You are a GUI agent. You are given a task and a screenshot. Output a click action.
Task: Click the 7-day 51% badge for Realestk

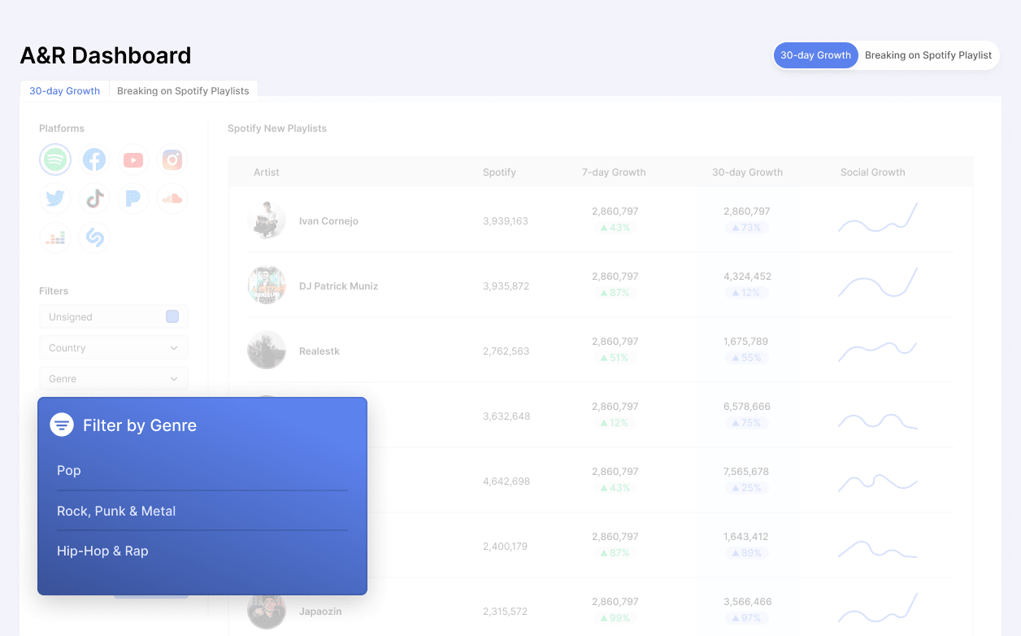pyautogui.click(x=615, y=358)
